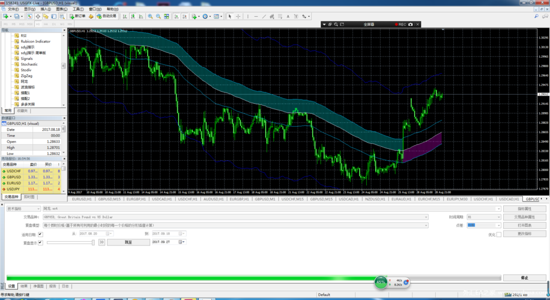
Task: Open the 复盘模型 testing model dropdown
Action: 426,226
